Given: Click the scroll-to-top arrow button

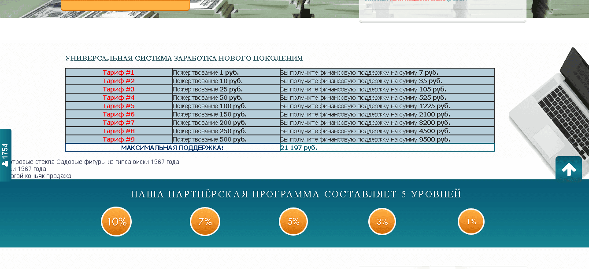Looking at the screenshot, I should [569, 169].
